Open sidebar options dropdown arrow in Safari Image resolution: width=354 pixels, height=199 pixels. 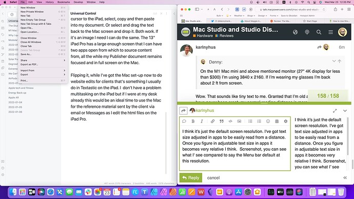[x=202, y=9]
